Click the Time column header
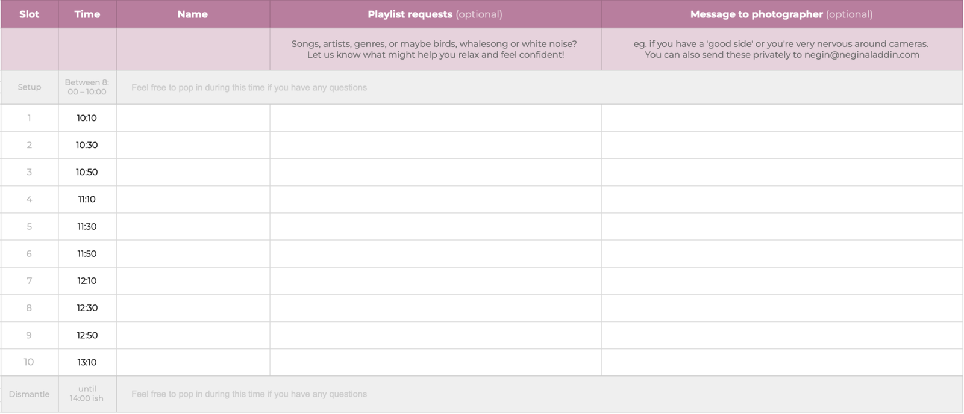 click(x=87, y=14)
